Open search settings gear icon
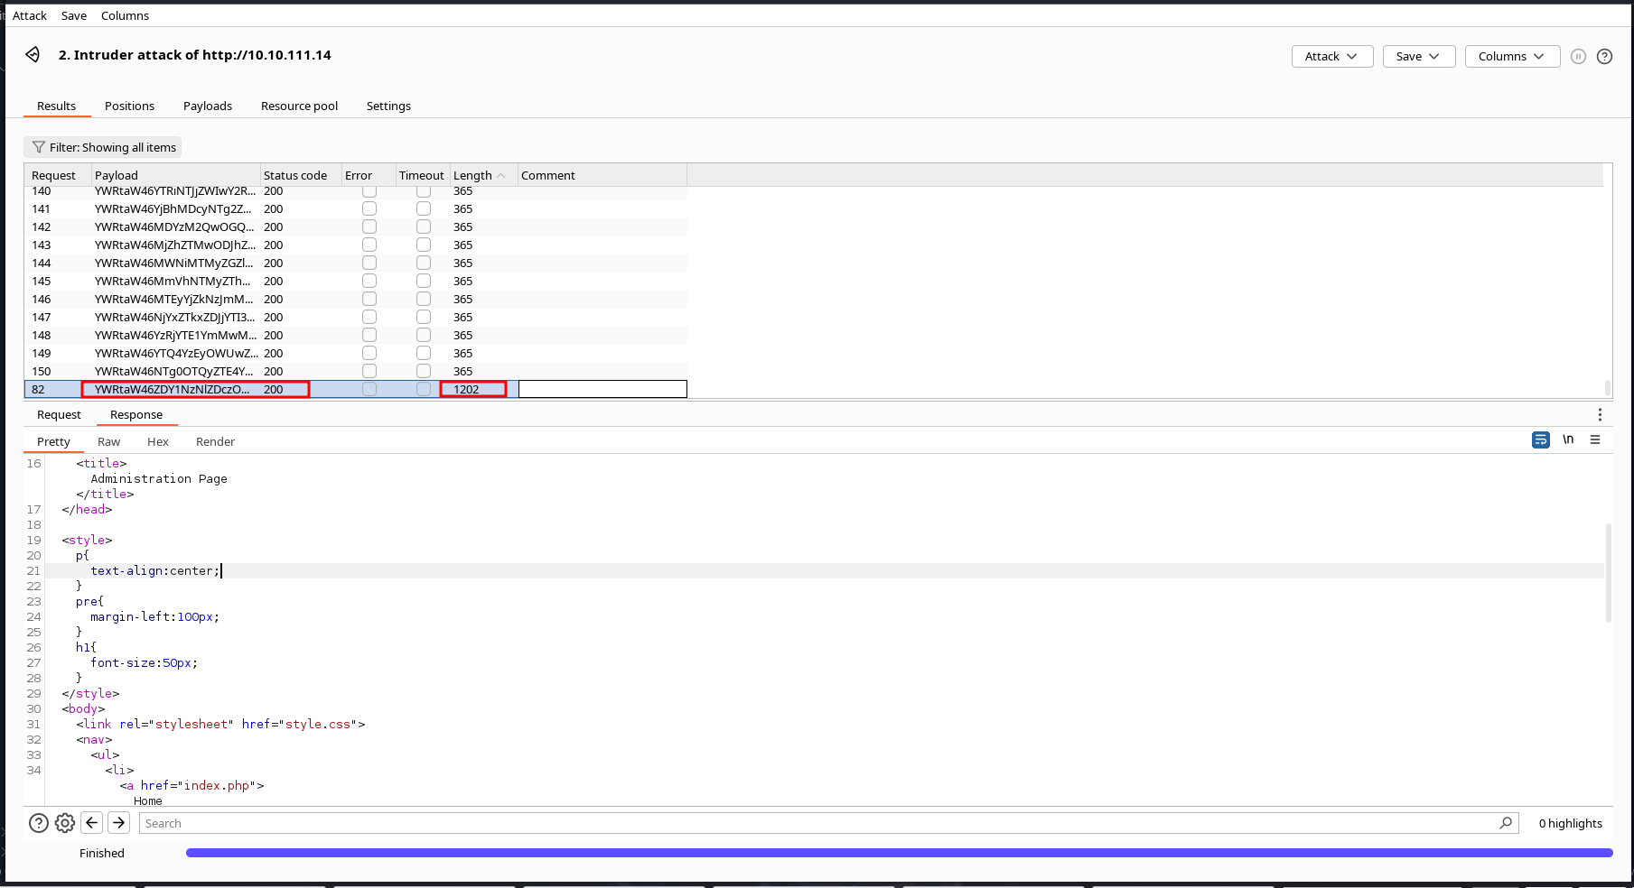The height and width of the screenshot is (888, 1634). [x=65, y=823]
